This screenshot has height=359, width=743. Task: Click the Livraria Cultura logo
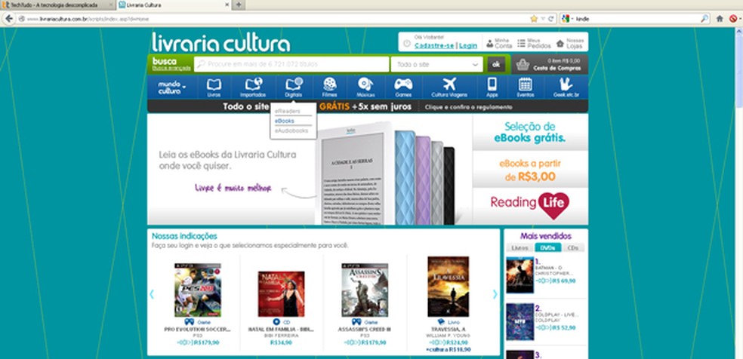tap(220, 42)
